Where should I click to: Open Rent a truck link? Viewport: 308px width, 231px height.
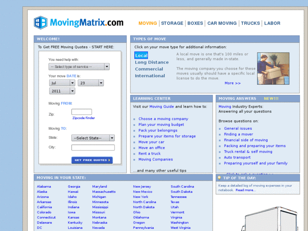click(x=149, y=153)
